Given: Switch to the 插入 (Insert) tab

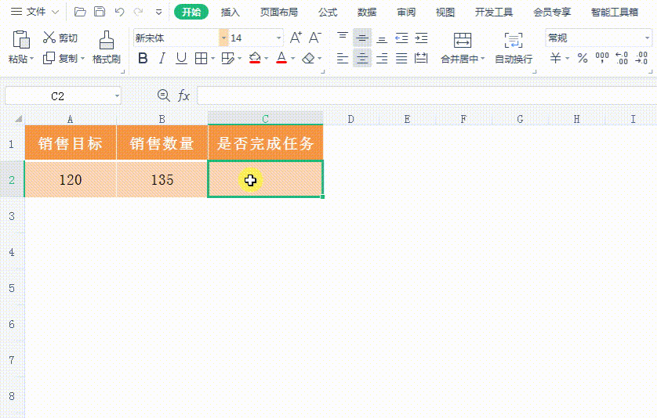Looking at the screenshot, I should [230, 12].
